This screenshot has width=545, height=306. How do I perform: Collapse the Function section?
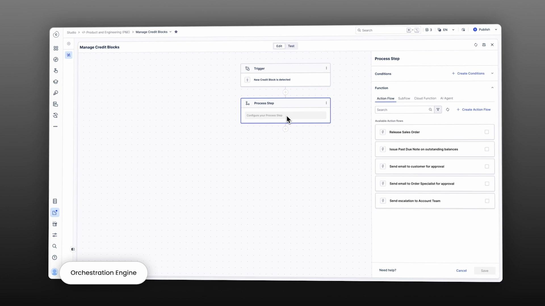point(492,88)
